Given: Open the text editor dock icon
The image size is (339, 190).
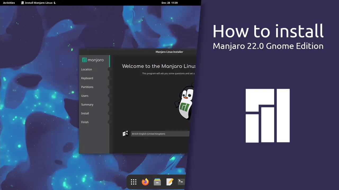Looking at the screenshot, I should coord(169,182).
